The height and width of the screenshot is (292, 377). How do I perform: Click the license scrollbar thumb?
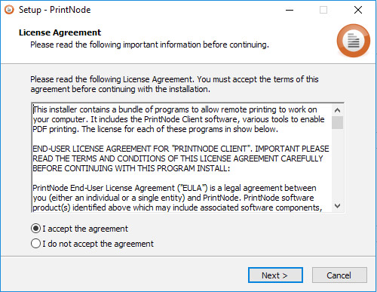point(337,122)
